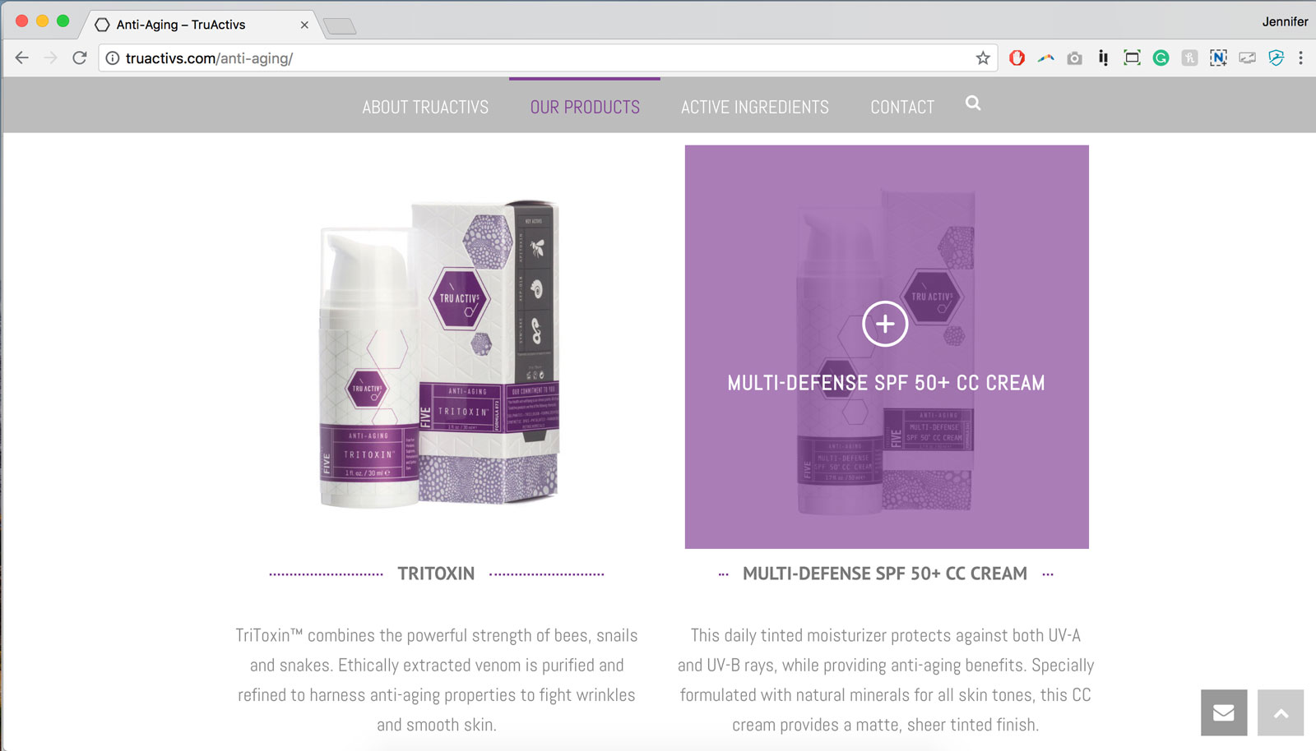Viewport: 1316px width, 751px height.
Task: Open the Contact page link
Action: (x=902, y=108)
